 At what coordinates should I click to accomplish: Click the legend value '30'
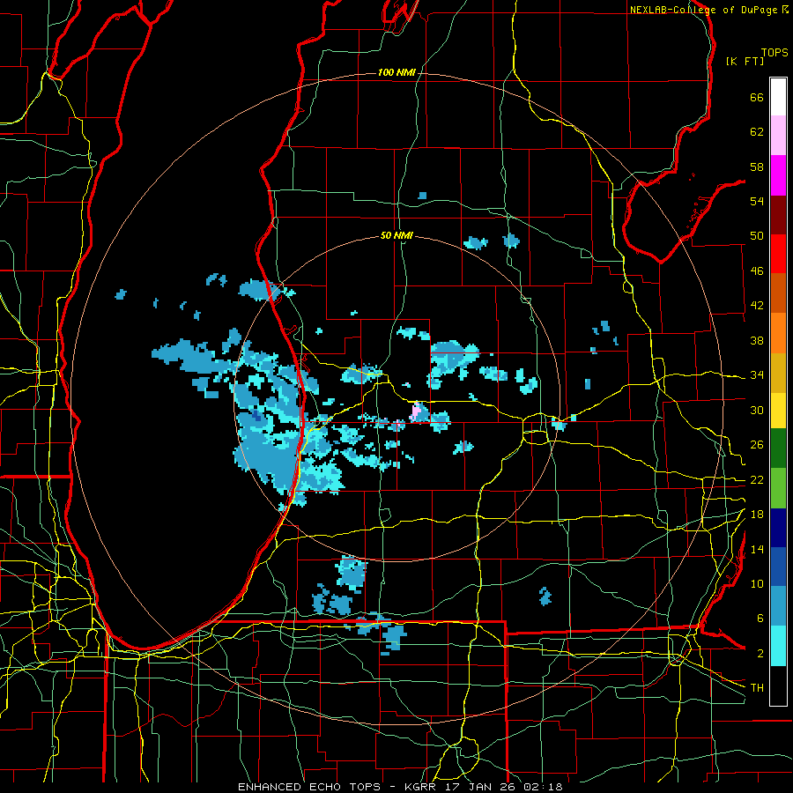[757, 410]
